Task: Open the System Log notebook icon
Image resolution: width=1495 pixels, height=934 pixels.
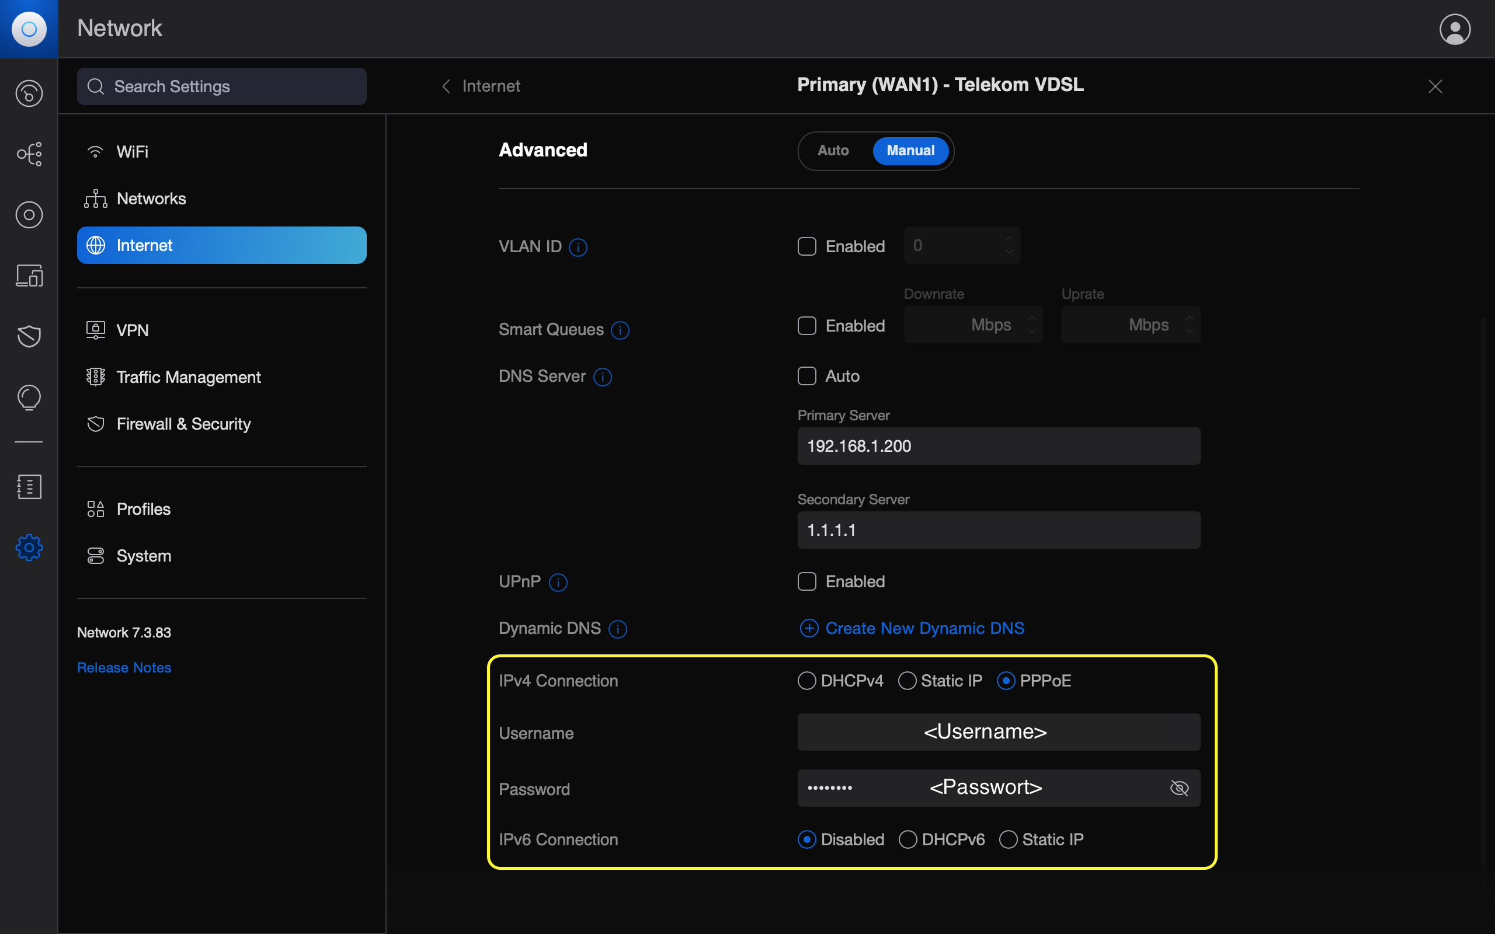Action: (29, 487)
